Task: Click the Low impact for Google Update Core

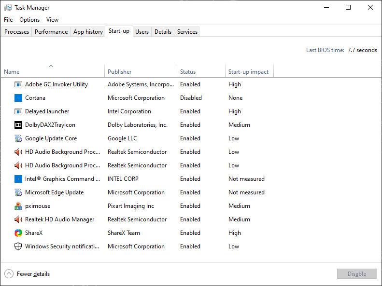Action: pos(234,138)
